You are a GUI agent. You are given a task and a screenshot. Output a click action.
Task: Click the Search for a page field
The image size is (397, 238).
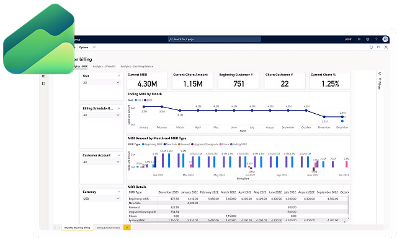(x=215, y=39)
